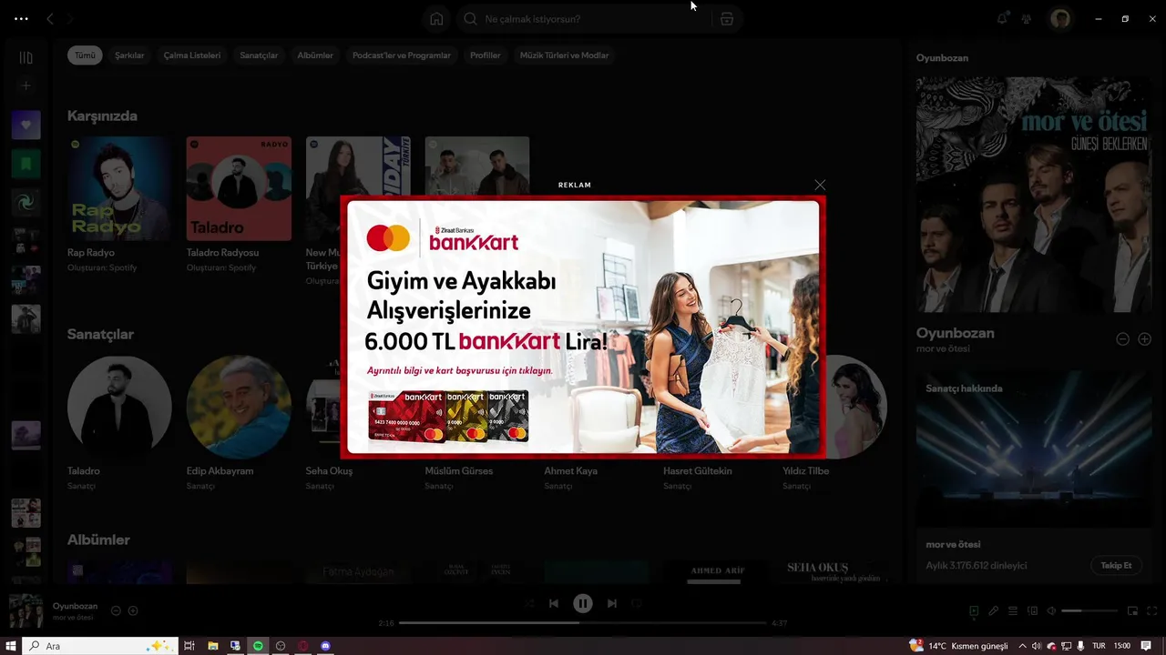Image resolution: width=1166 pixels, height=655 pixels.
Task: Open Liked Songs heart playlist
Action: [x=26, y=125]
